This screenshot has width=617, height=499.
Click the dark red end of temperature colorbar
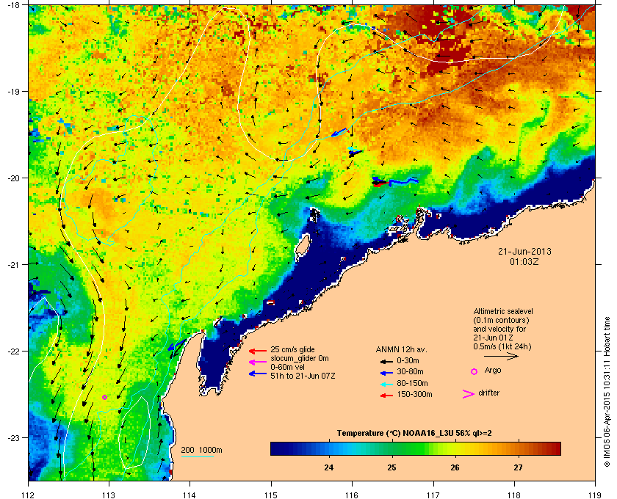click(x=555, y=448)
